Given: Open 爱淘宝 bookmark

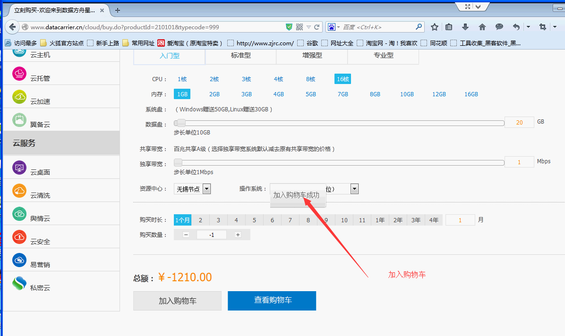Looking at the screenshot, I should (x=190, y=43).
